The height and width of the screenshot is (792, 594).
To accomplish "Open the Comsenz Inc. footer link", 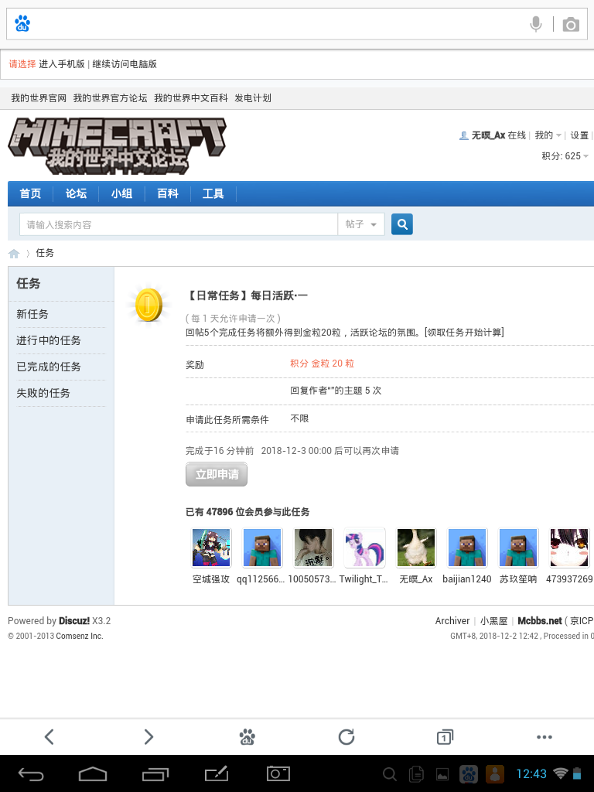I will 80,636.
